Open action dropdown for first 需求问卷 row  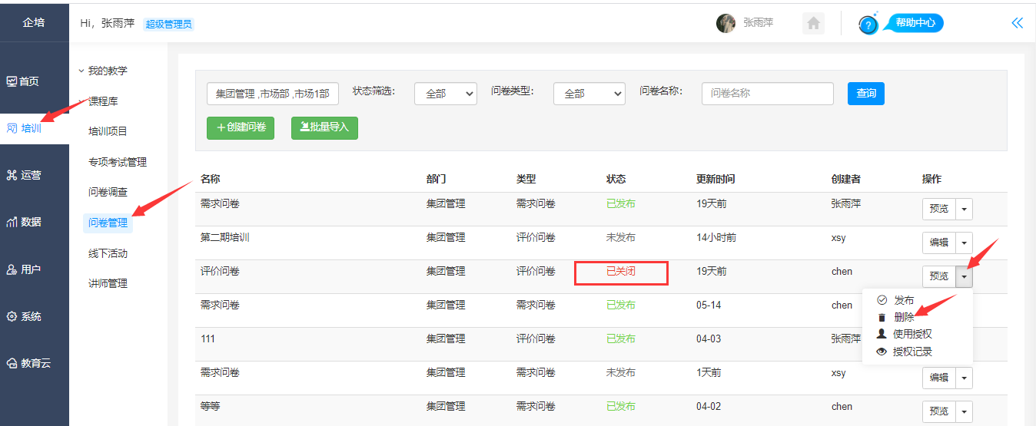(965, 209)
